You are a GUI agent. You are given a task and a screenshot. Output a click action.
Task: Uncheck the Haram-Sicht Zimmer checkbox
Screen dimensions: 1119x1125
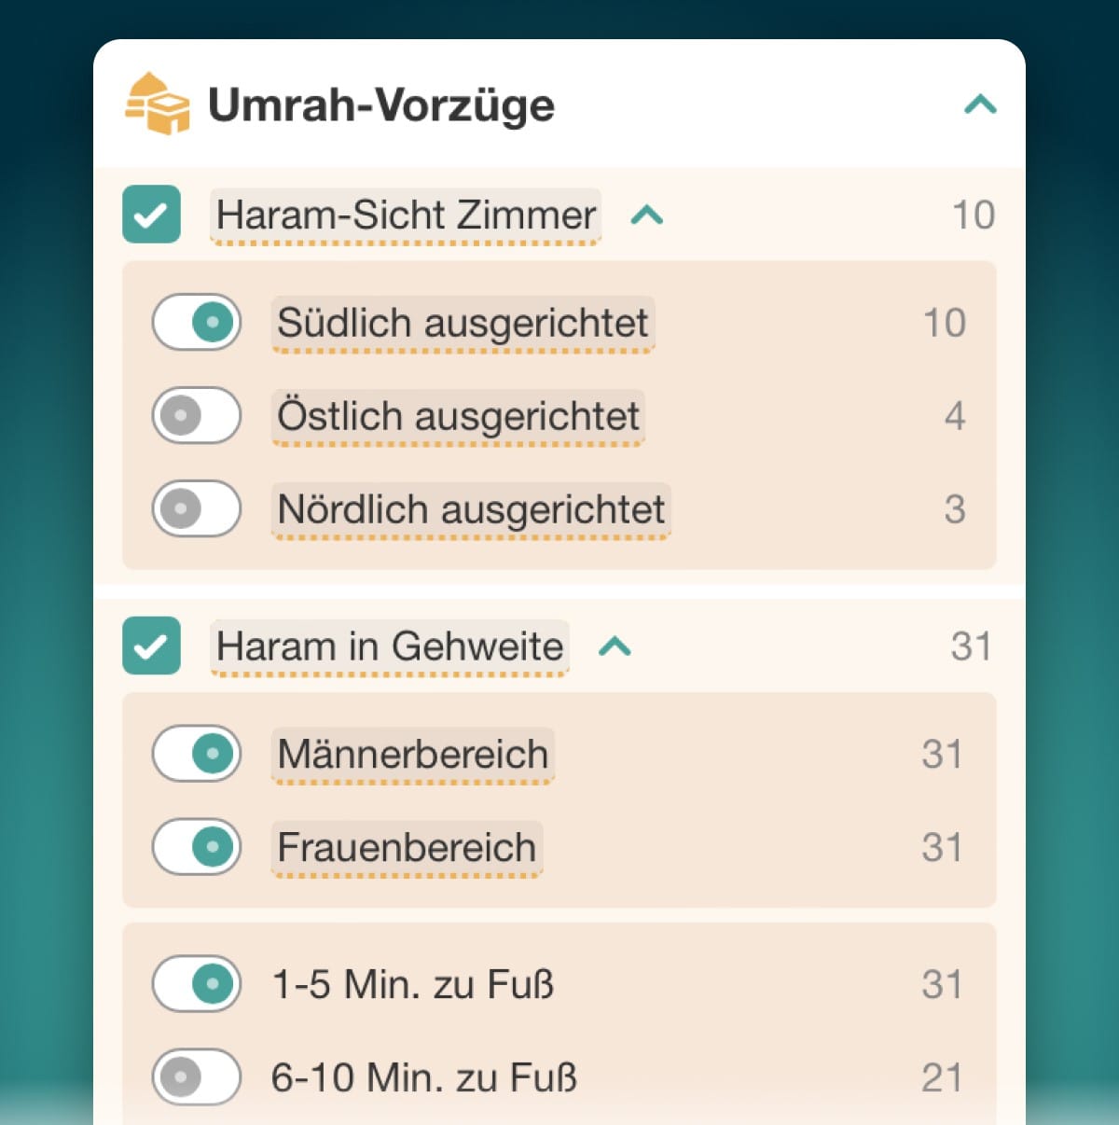(x=151, y=215)
